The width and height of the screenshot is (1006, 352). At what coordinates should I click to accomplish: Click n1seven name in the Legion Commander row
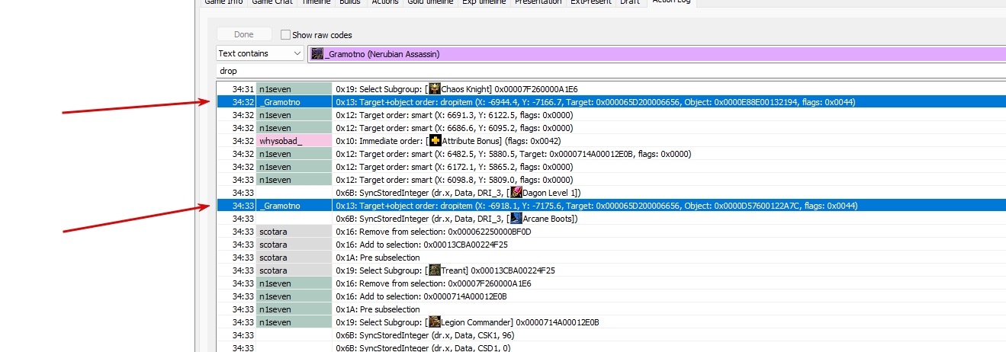tap(294, 322)
